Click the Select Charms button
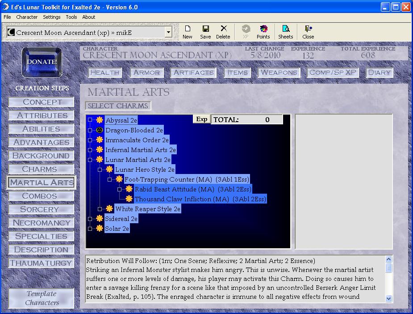Viewport: 413px width, 314px height. [x=118, y=106]
